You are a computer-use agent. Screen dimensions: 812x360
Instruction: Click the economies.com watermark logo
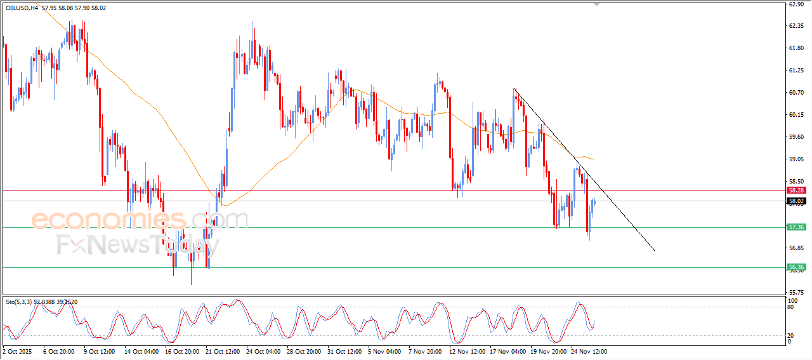[x=140, y=220]
